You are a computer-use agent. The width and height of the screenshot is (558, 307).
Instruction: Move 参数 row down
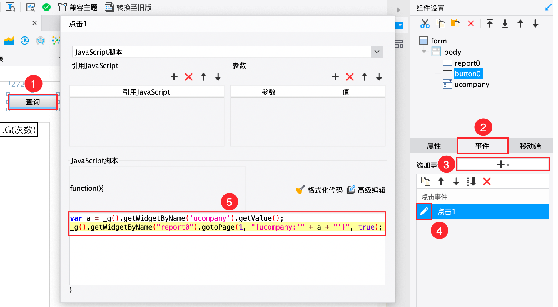click(x=379, y=77)
